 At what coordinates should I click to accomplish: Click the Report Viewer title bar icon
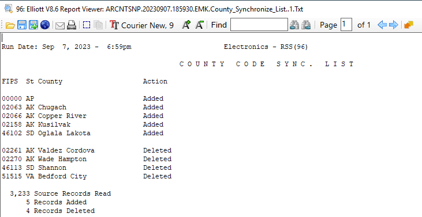point(8,9)
